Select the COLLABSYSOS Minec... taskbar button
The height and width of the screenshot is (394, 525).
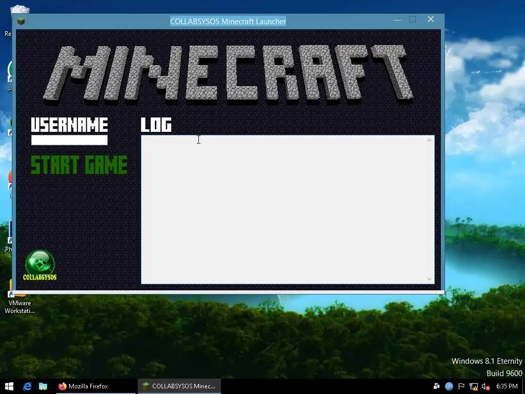[x=179, y=386]
